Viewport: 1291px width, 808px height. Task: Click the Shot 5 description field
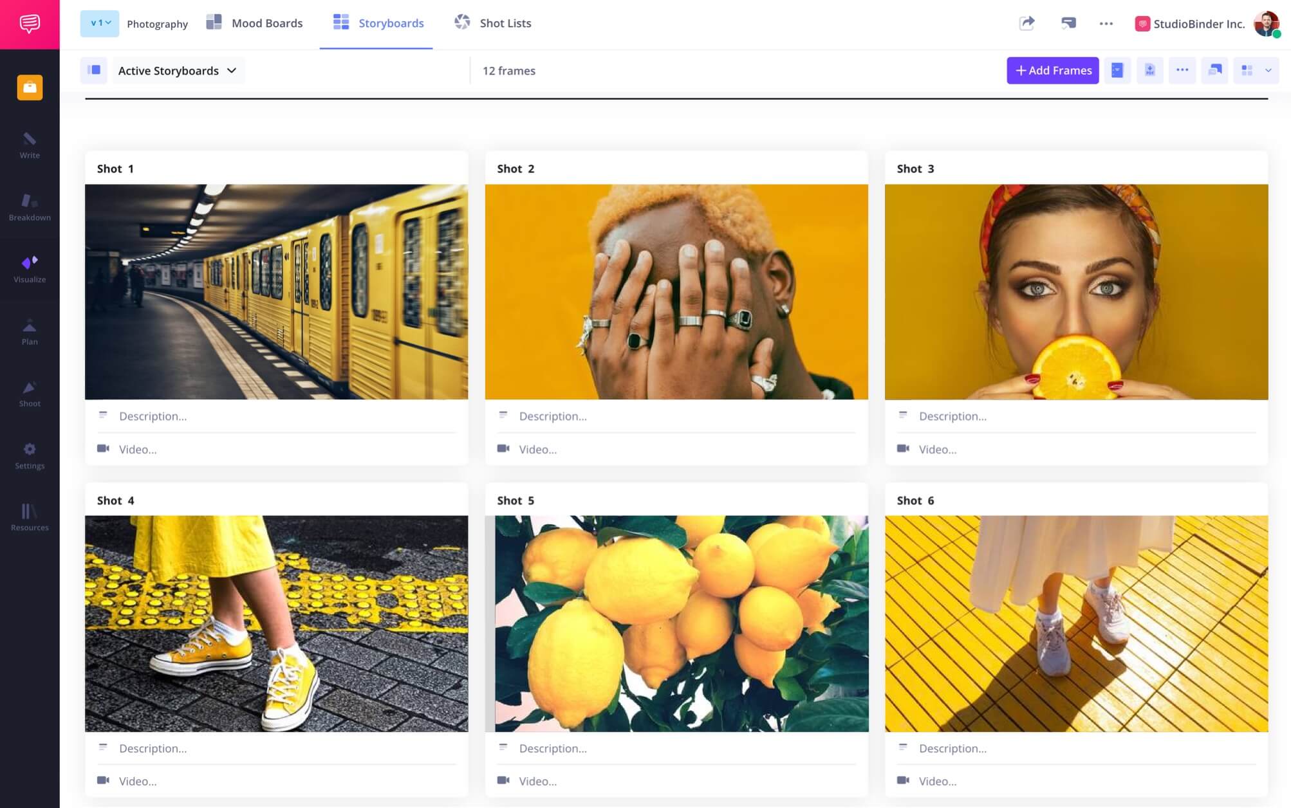676,748
